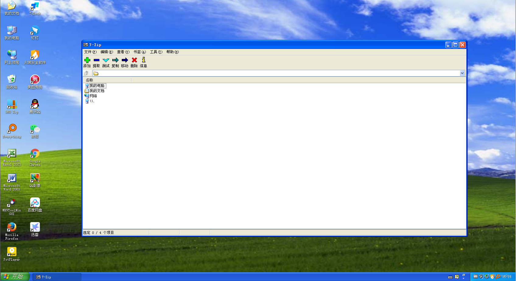Click the 7-Zip title bar icon
The image size is (516, 281).
86,45
